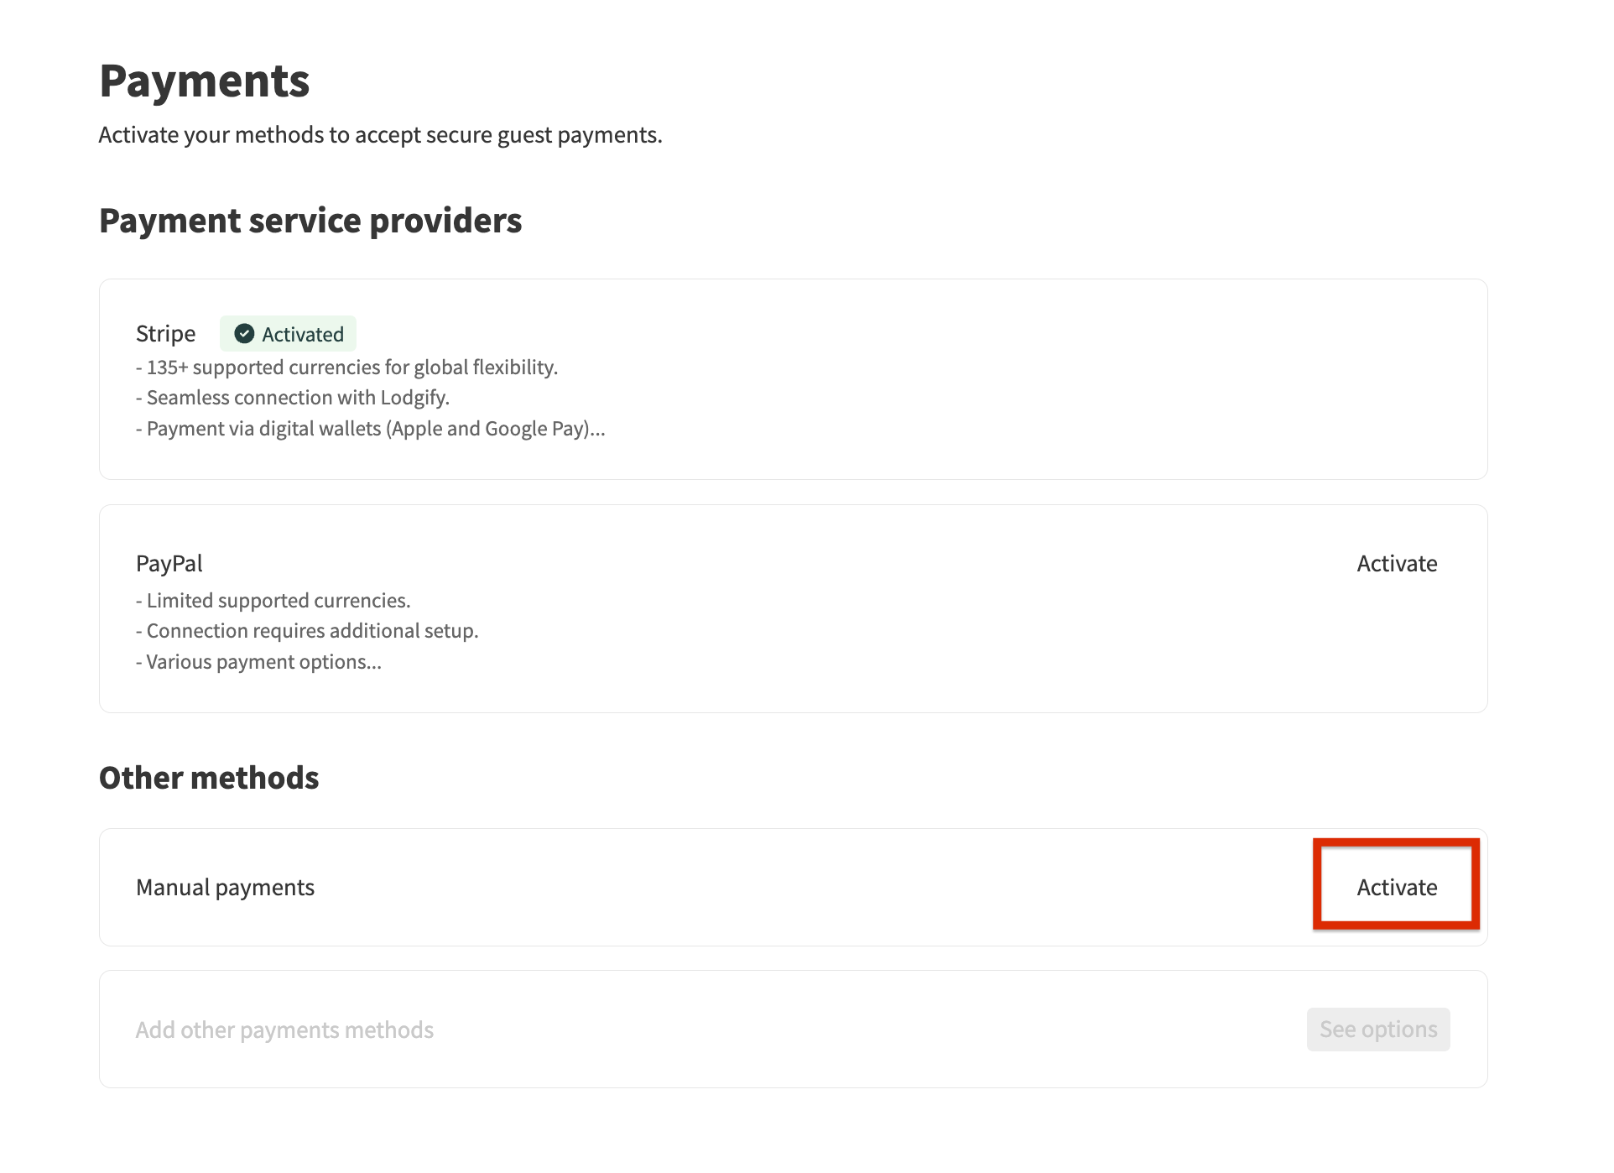Click the Payments page heading
The height and width of the screenshot is (1173, 1614).
(x=205, y=80)
